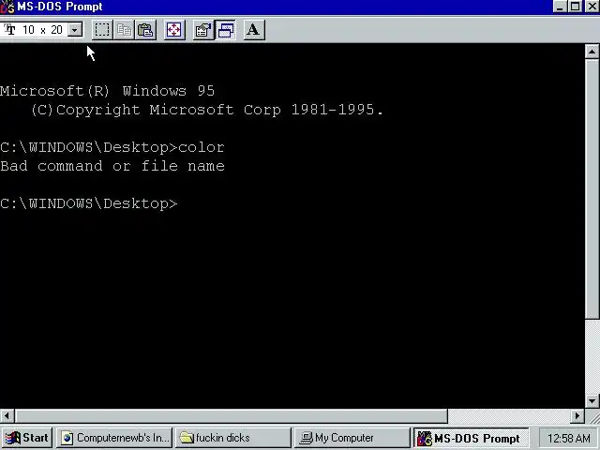Open the Font settings 'A' icon

coord(254,30)
